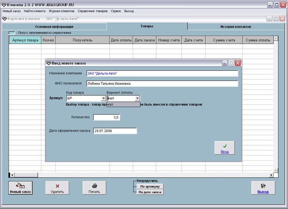Click the horizontal scrollbar right arrow

tap(272, 175)
